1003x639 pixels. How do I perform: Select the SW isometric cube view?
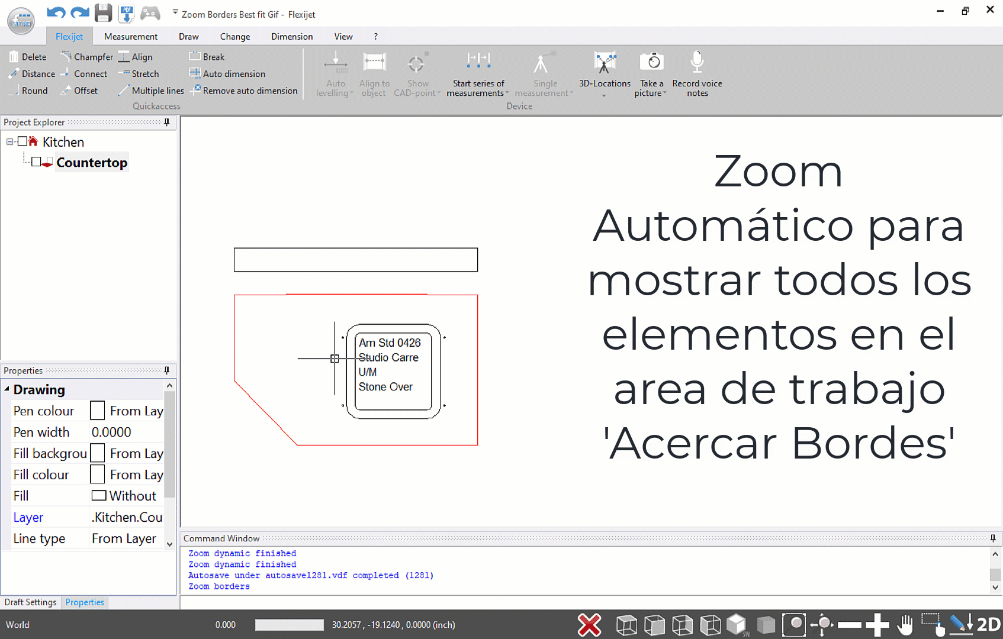coord(737,625)
